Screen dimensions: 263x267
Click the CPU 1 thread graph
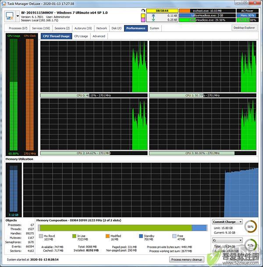pyautogui.click(x=203, y=67)
